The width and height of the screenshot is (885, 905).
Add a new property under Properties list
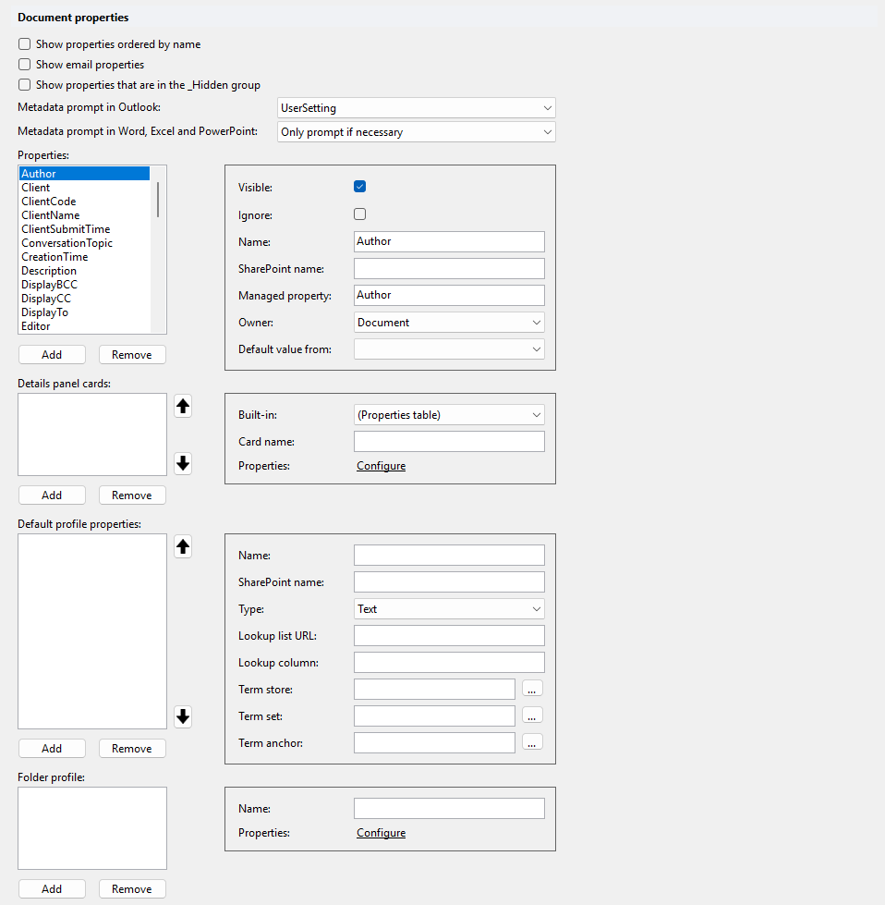52,355
